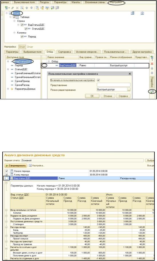Collapse the Колонки node in structure tree
This screenshot has height=261, width=157.
coord(15,33)
